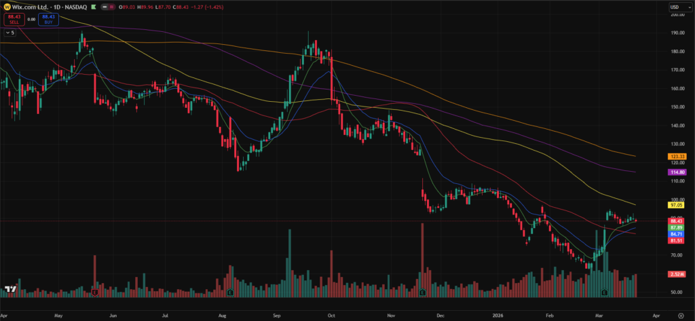The height and width of the screenshot is (321, 695).
Task: Click the yellow 97.05 moving average label
Action: (x=678, y=204)
